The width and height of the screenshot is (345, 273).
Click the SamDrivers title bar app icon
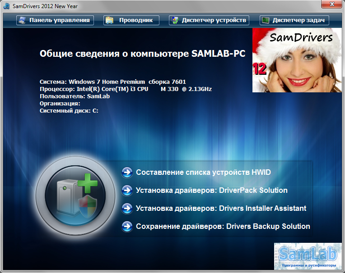pyautogui.click(x=7, y=6)
